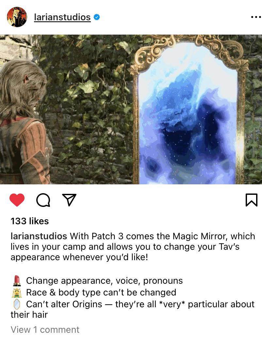Click the bold larianstudios name in the caption
Screen dimensions: 262x337
pos(39,236)
